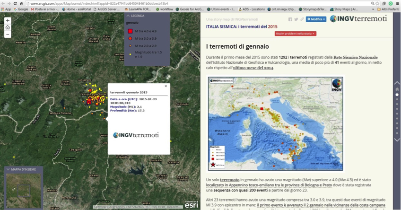
Task: Follow the ultimo mese del 2014 link
Action: coord(253,68)
